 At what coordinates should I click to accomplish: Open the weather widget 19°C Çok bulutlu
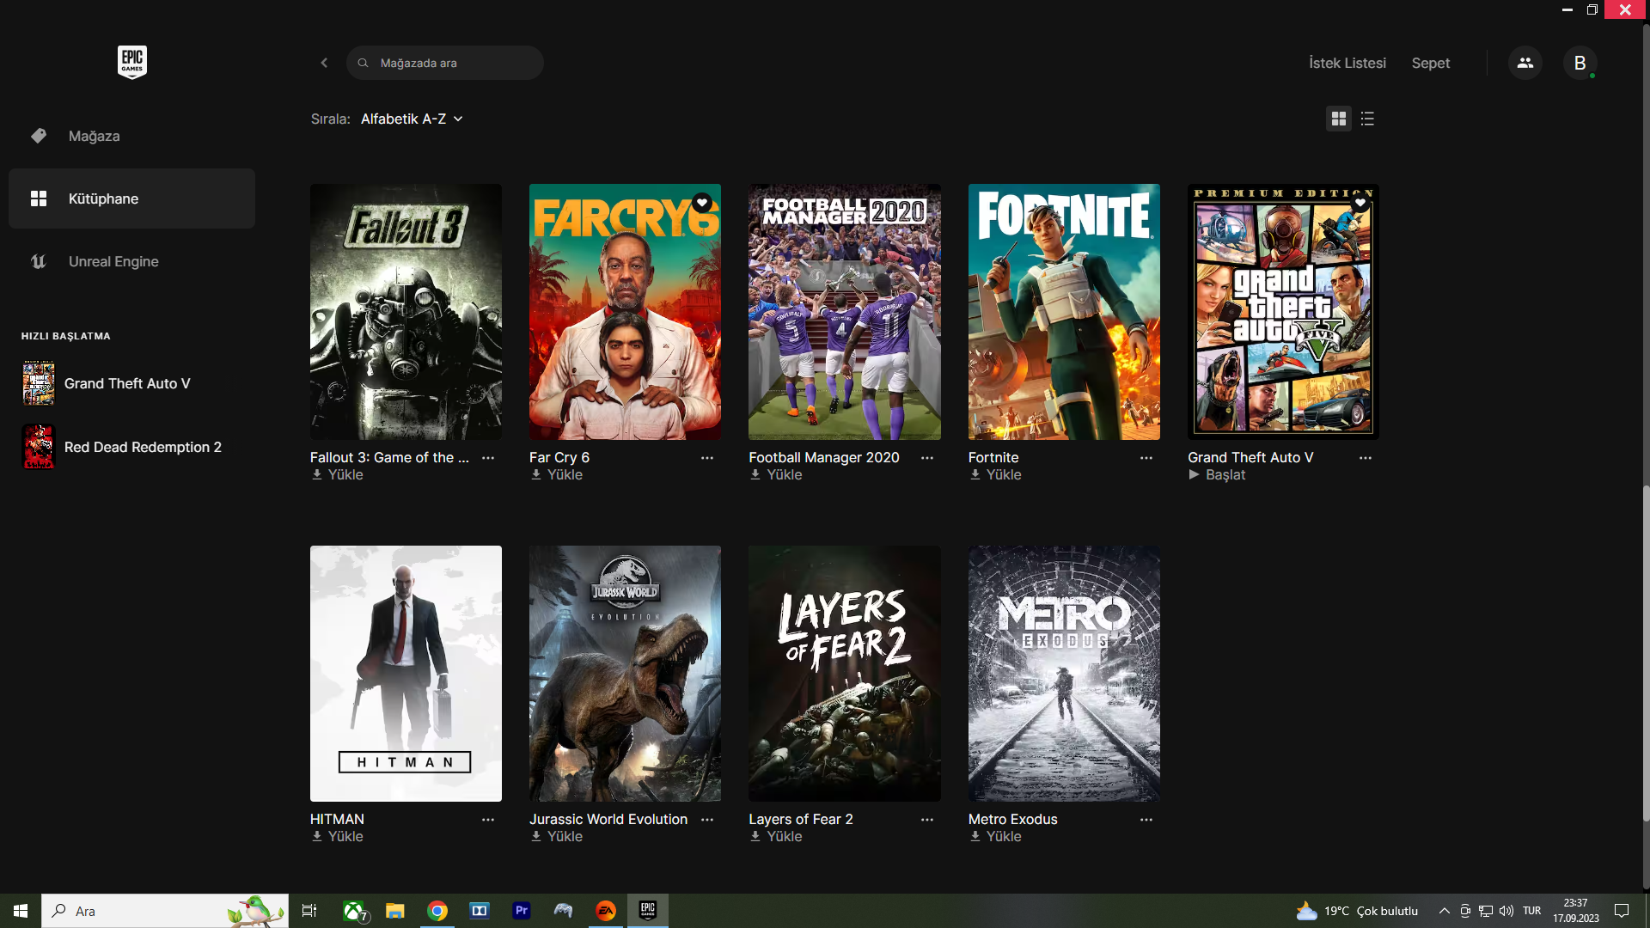(x=1357, y=911)
